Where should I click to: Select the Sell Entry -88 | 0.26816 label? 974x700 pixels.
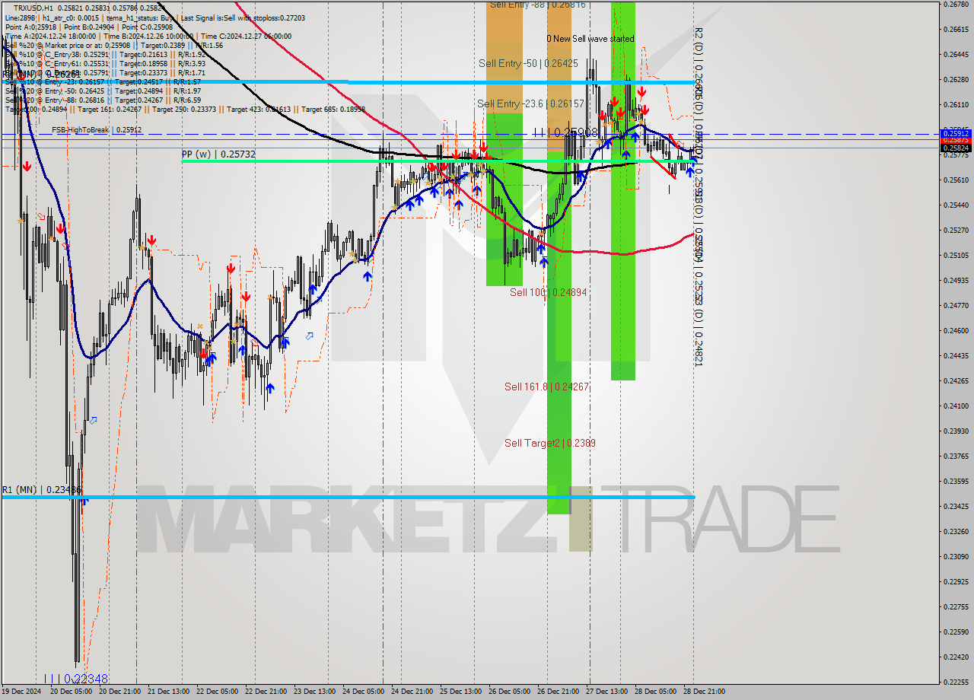tap(538, 5)
